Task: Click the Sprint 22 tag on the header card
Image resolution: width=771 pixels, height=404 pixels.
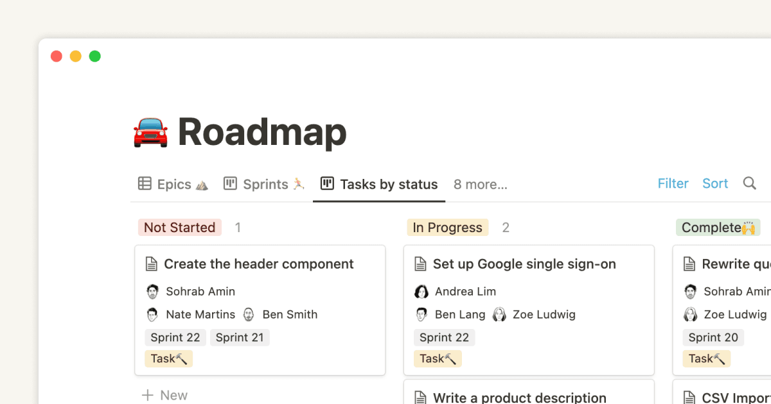Action: click(175, 337)
